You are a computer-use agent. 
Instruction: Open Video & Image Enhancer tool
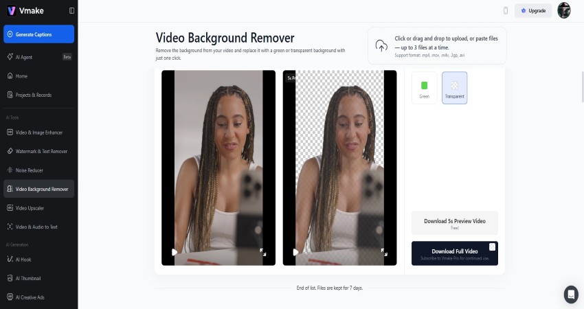(x=38, y=133)
